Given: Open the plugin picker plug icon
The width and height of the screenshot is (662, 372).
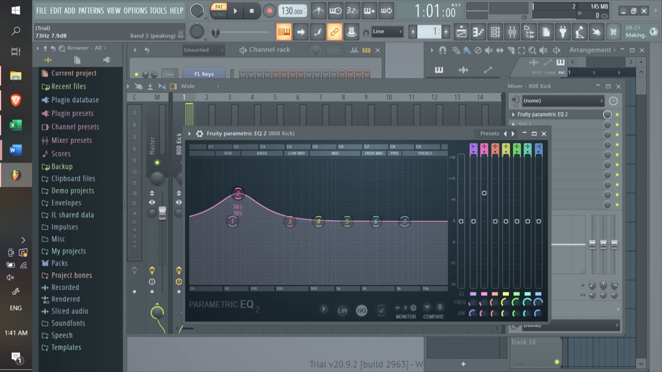Looking at the screenshot, I should pos(563,32).
